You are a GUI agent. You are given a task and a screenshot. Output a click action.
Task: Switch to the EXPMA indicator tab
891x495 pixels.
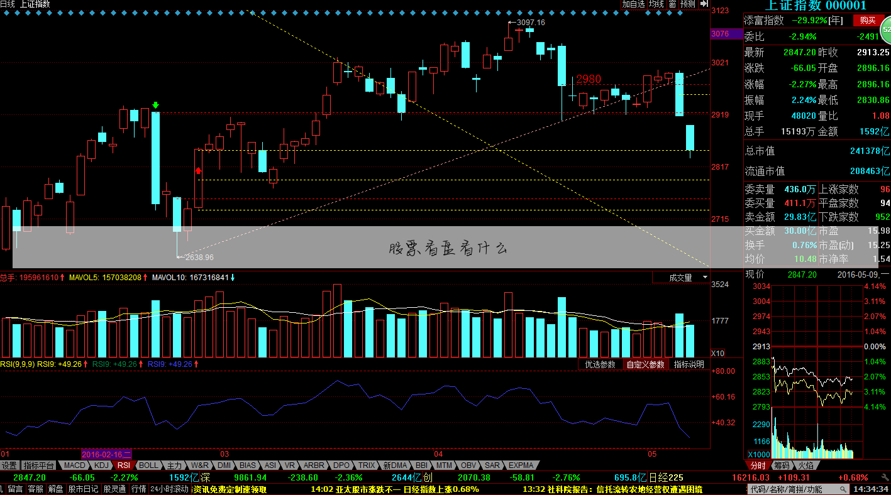point(521,465)
